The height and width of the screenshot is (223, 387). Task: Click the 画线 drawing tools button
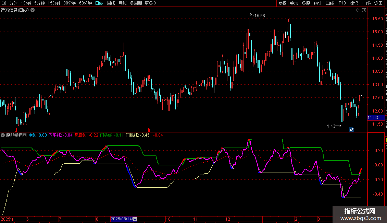pyautogui.click(x=330, y=3)
